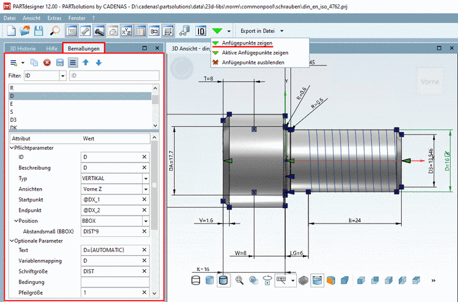Toggle the list view button in Bemaßungen toolbar
Image resolution: width=458 pixels, height=302 pixels.
pos(73,62)
